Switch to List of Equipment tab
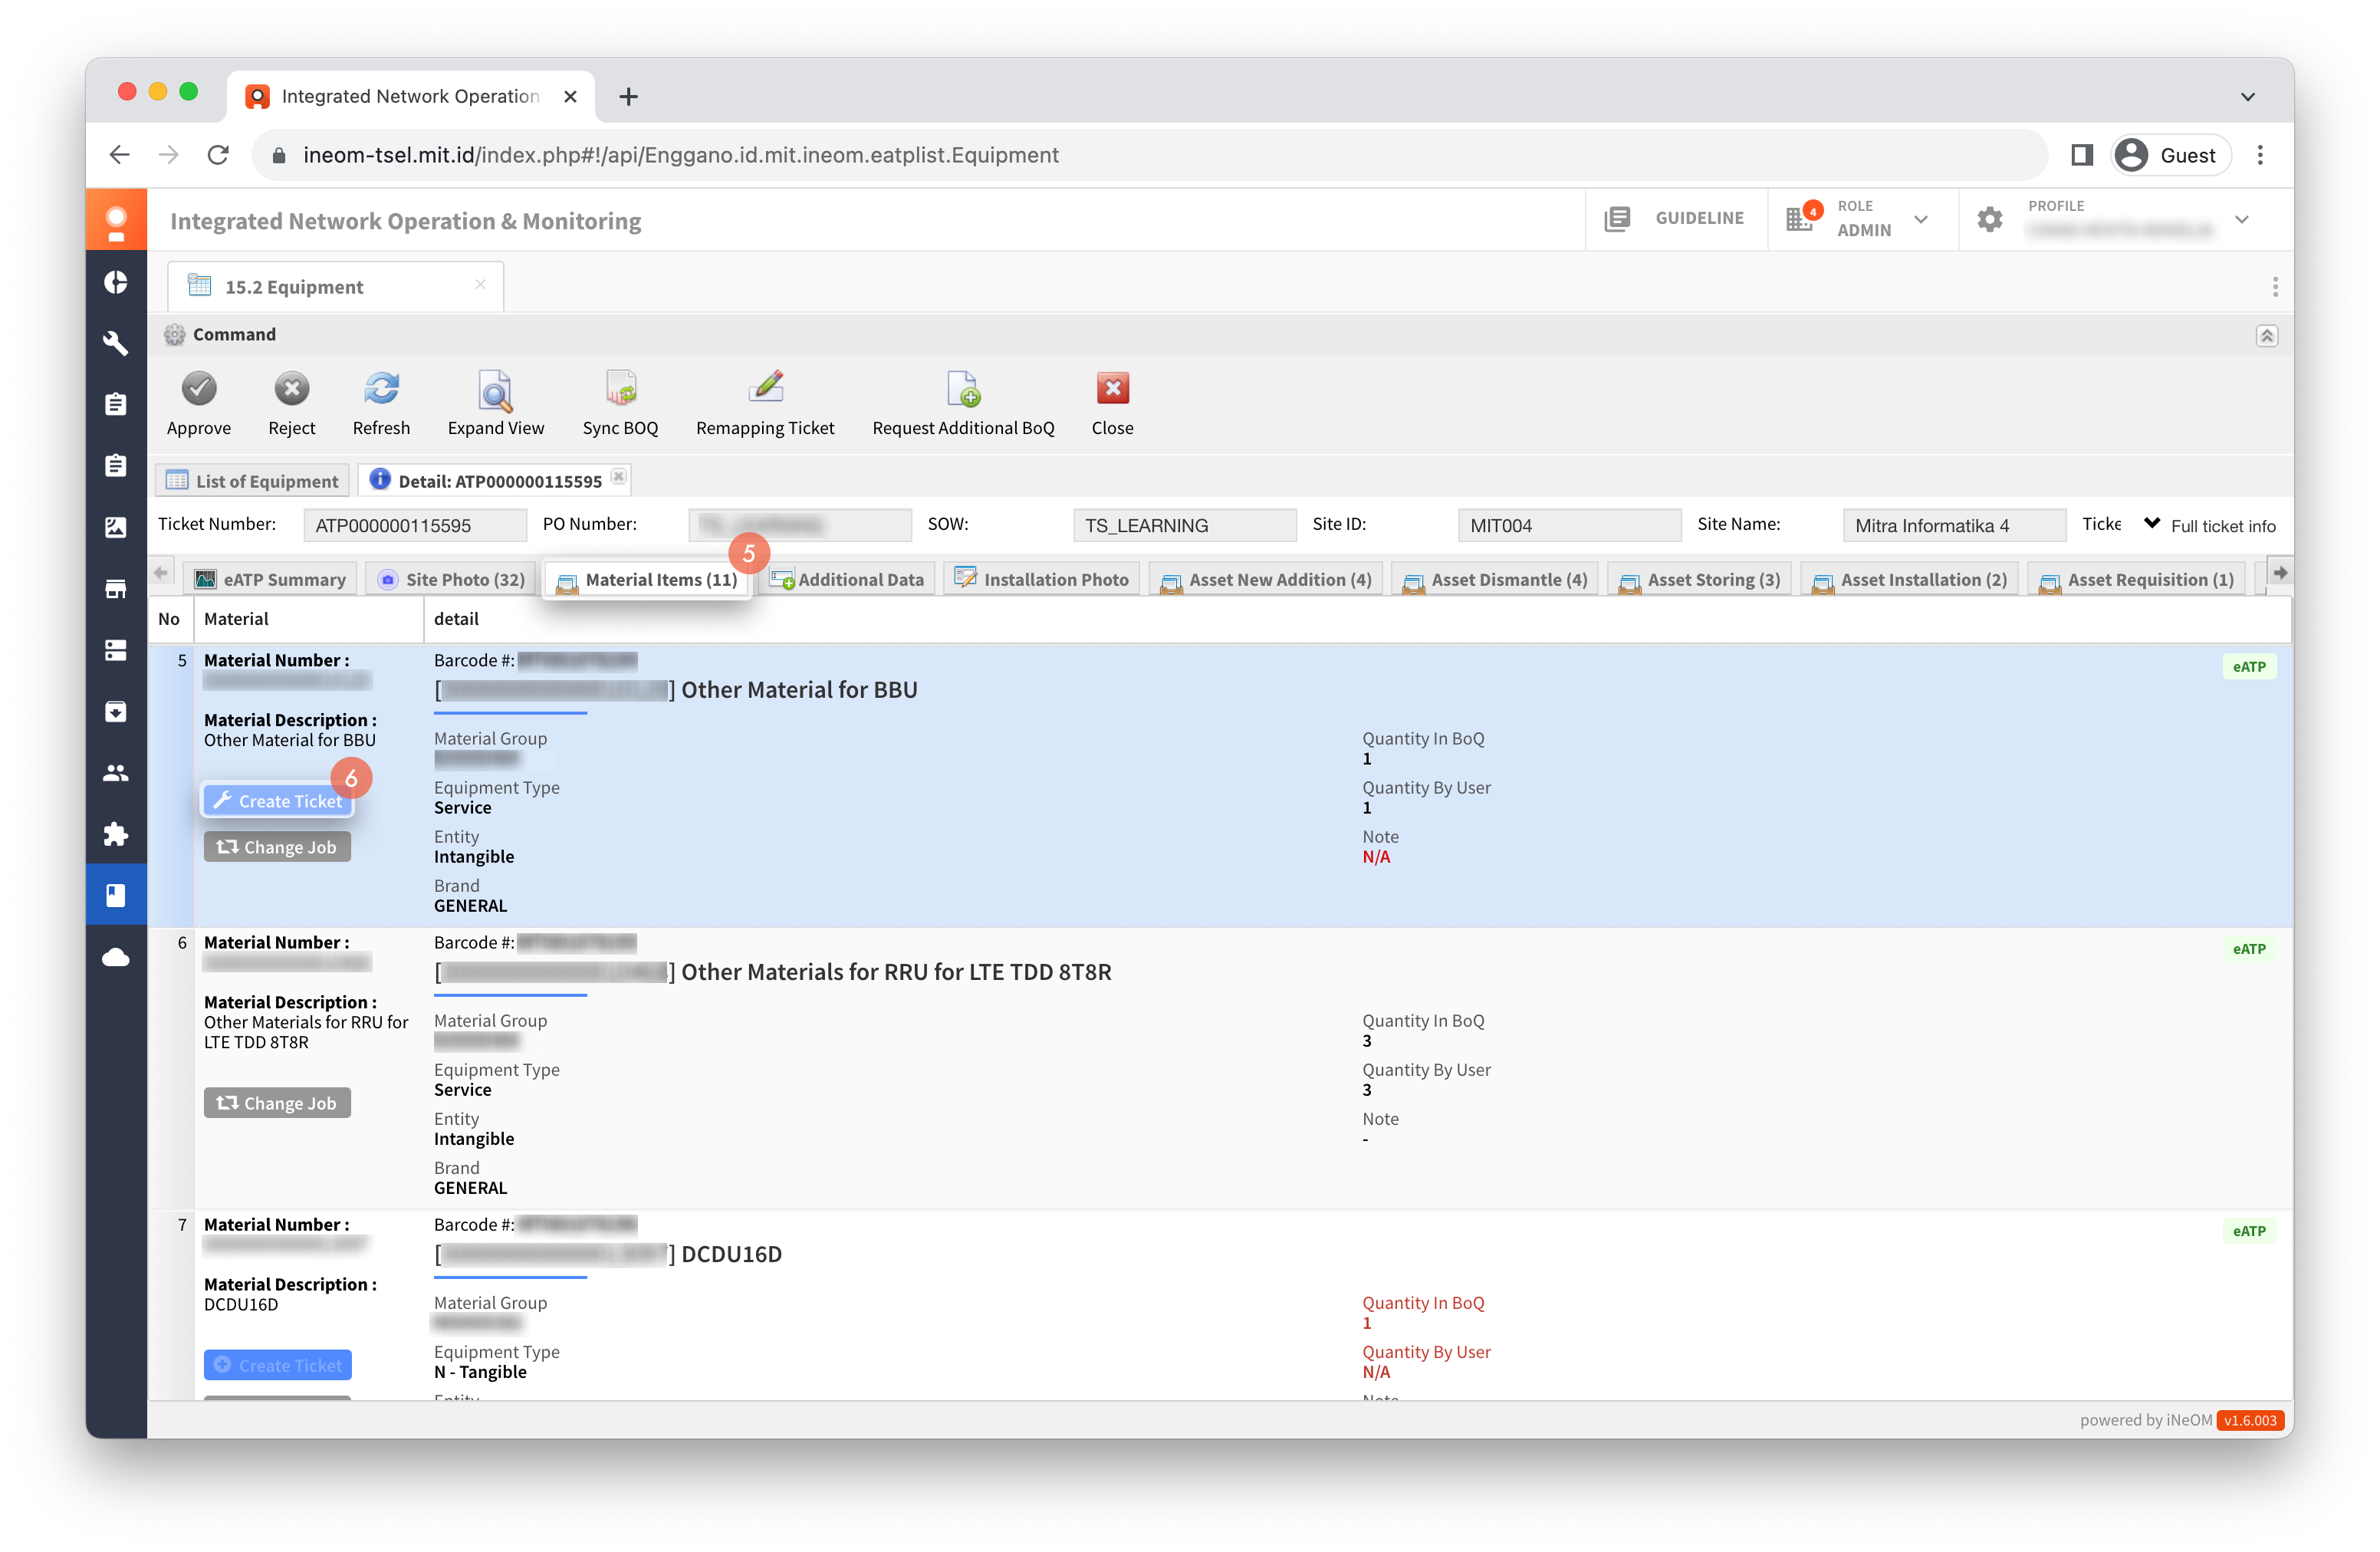 point(253,481)
